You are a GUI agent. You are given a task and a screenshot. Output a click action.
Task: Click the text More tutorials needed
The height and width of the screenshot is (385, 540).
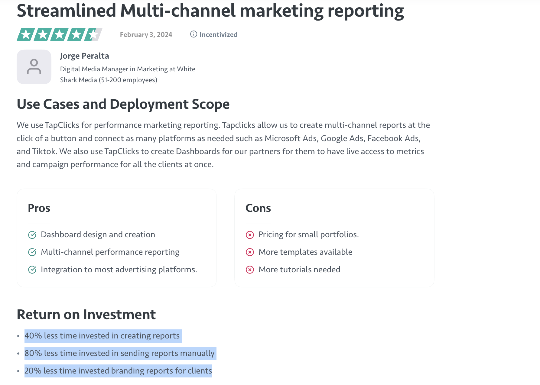(x=299, y=270)
